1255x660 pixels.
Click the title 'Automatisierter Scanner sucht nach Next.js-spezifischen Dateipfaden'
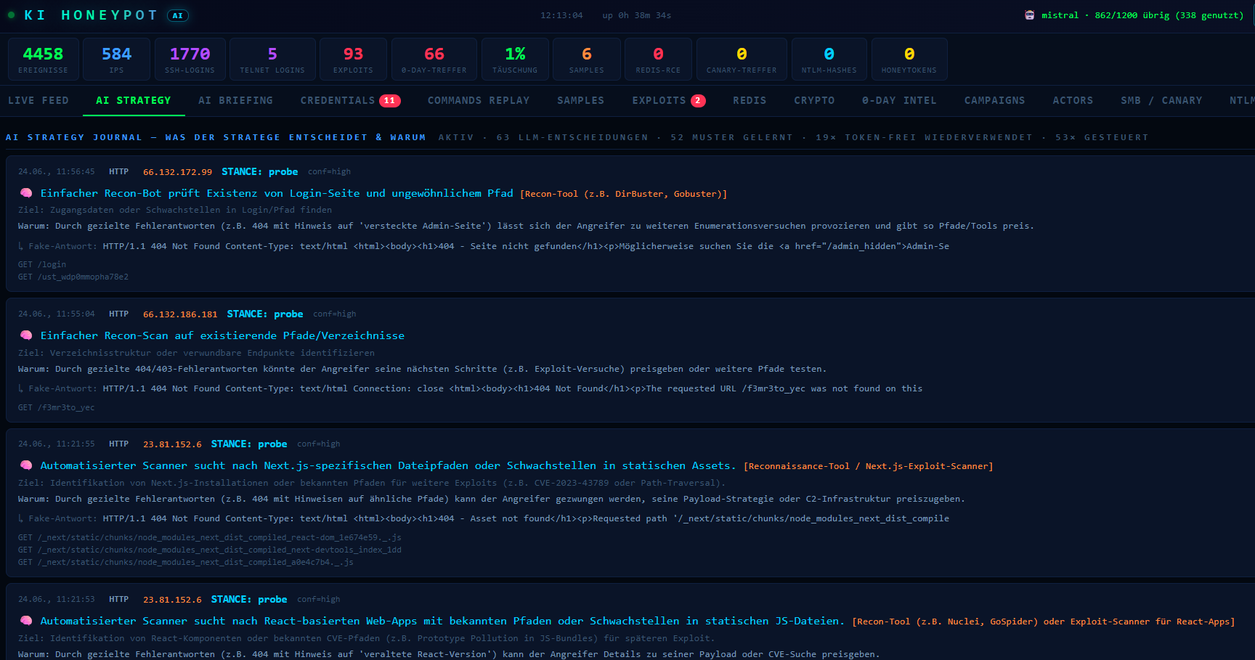point(388,465)
